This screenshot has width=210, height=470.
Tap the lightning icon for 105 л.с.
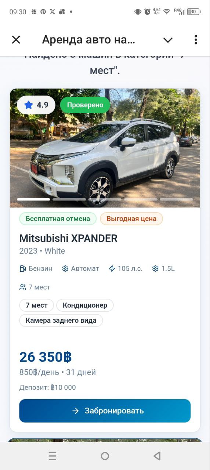[112, 268]
